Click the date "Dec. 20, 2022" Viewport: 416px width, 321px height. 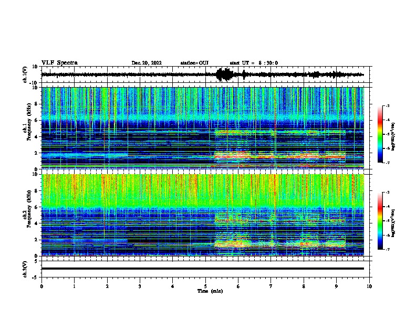(x=147, y=63)
